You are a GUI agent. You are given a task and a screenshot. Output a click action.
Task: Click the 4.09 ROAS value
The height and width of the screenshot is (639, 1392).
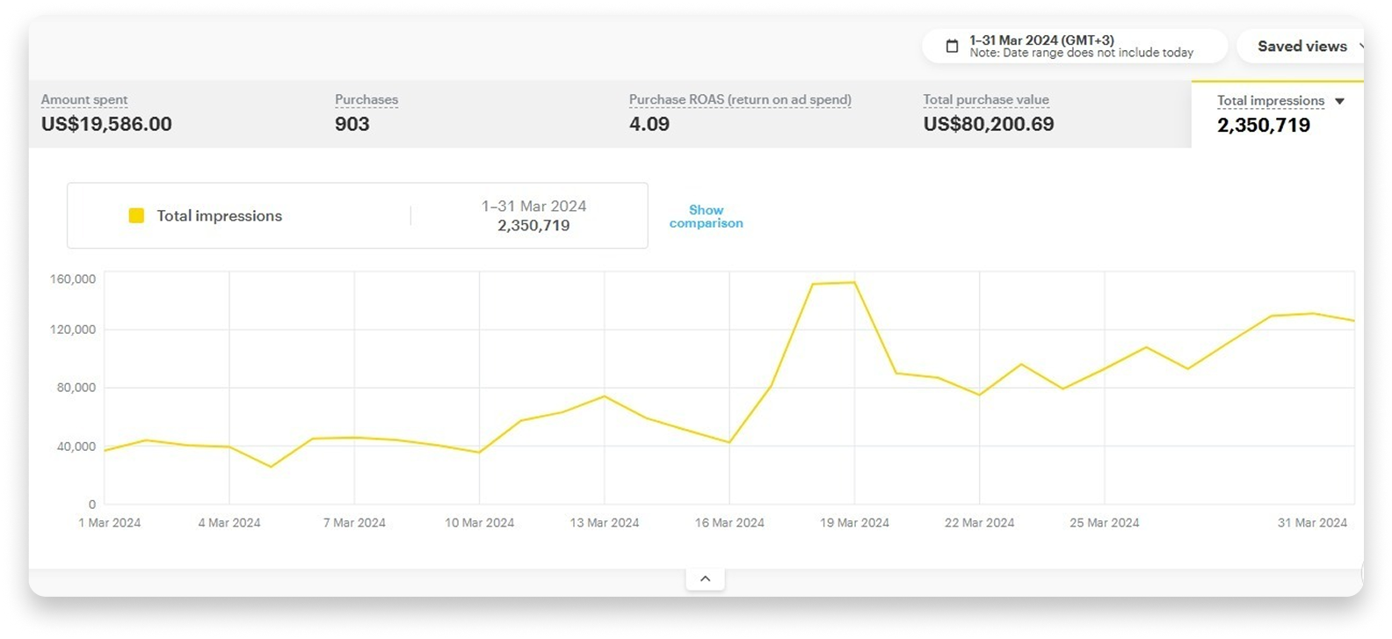click(x=649, y=124)
